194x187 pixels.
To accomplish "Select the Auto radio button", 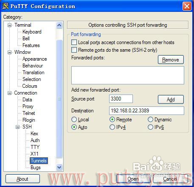I will click(x=74, y=127).
